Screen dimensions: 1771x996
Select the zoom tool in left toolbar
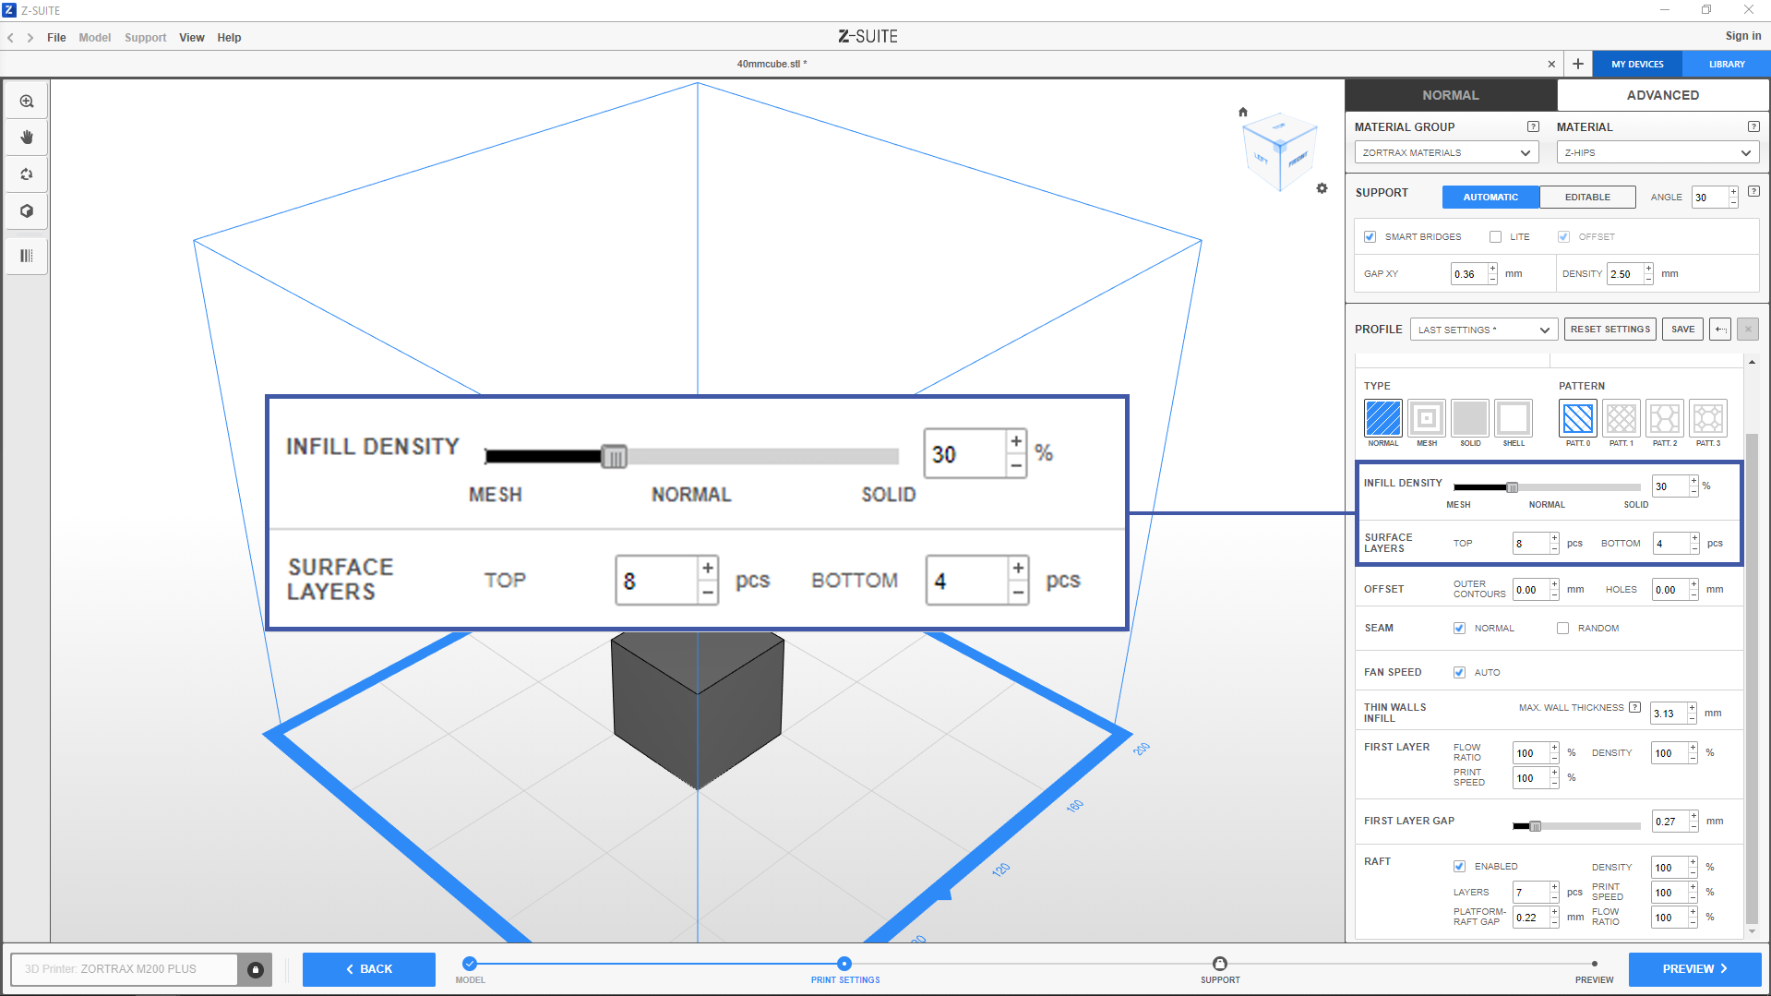click(27, 102)
